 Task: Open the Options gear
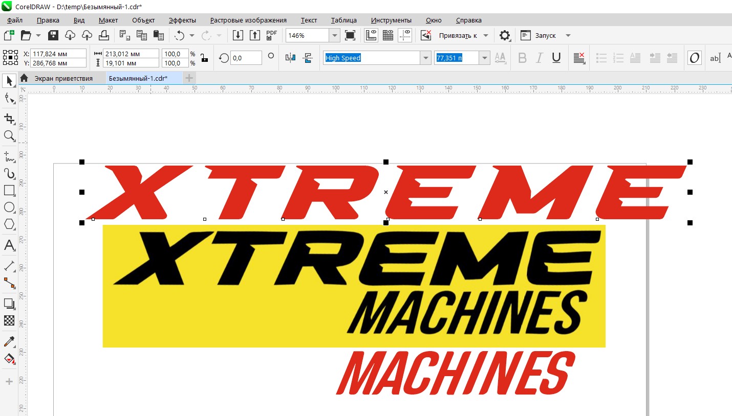[505, 35]
